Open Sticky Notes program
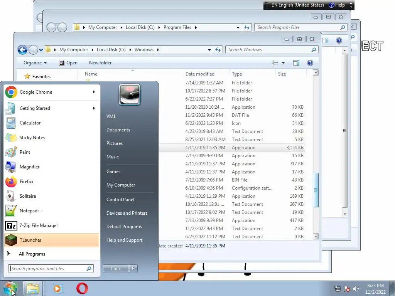395x296 pixels. click(52, 138)
